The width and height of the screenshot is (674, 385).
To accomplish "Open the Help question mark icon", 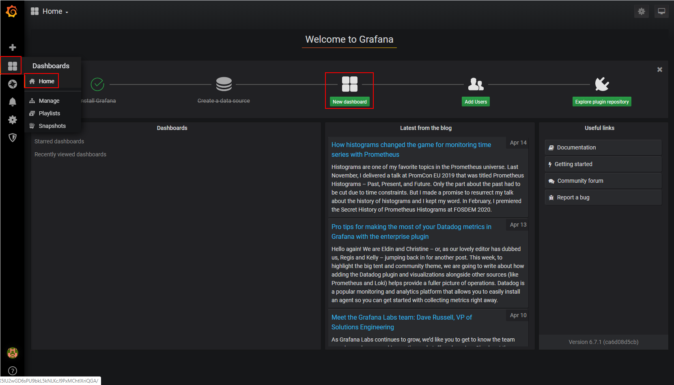I will click(x=13, y=371).
